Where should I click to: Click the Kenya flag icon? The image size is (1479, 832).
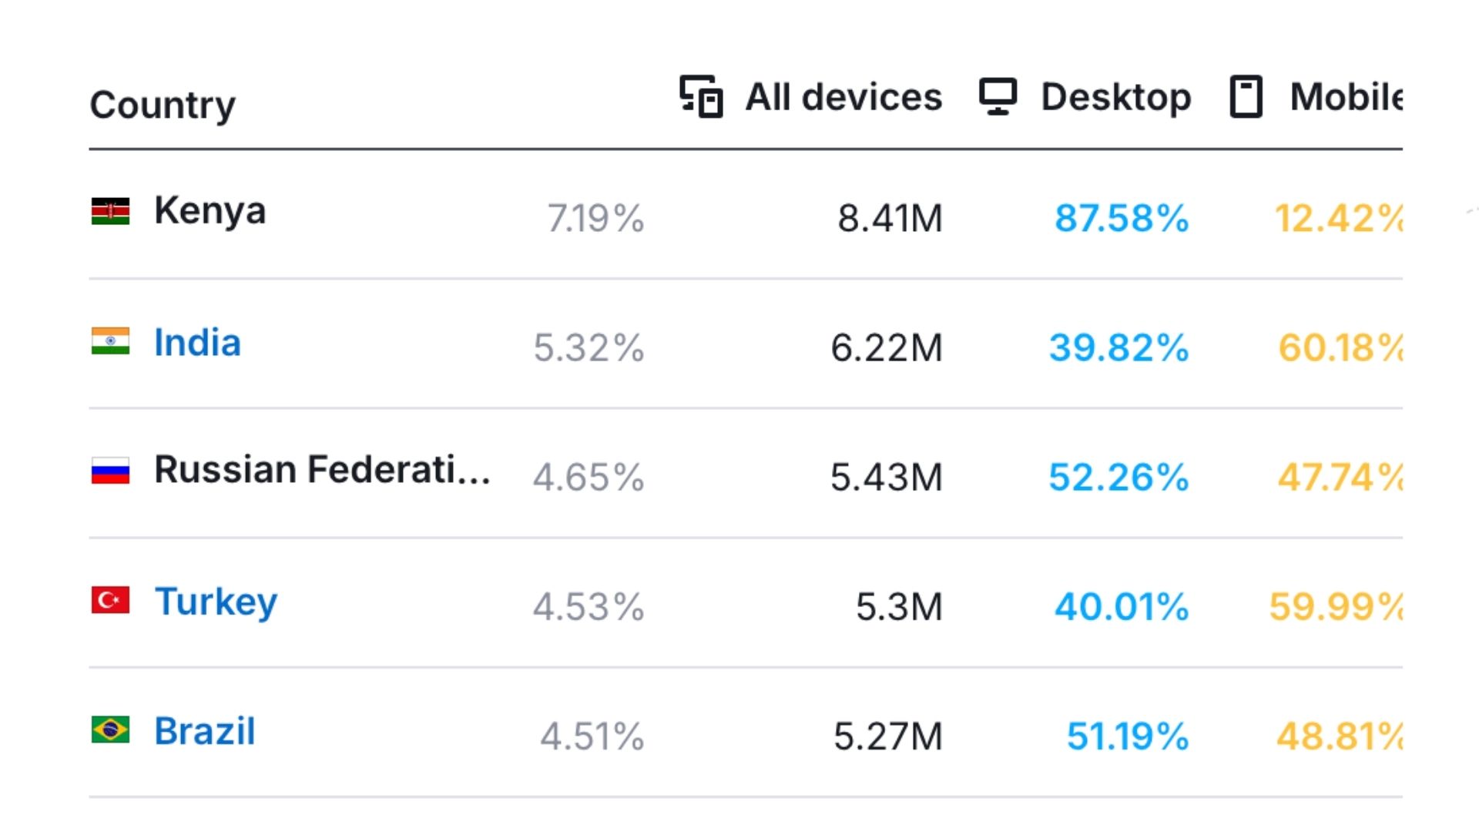click(110, 211)
